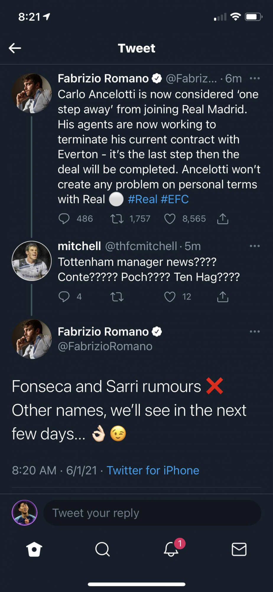Open more options on Ancelotti tweet
The image size is (273, 592).
[x=255, y=78]
